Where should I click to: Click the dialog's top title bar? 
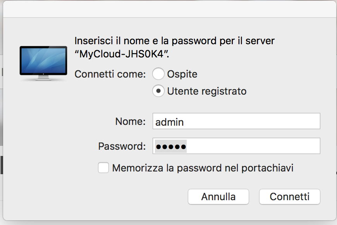pos(169,9)
